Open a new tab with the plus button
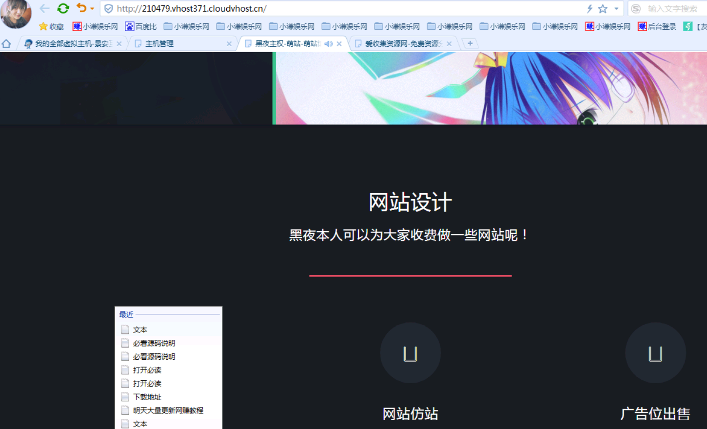The image size is (707, 429). [x=470, y=43]
